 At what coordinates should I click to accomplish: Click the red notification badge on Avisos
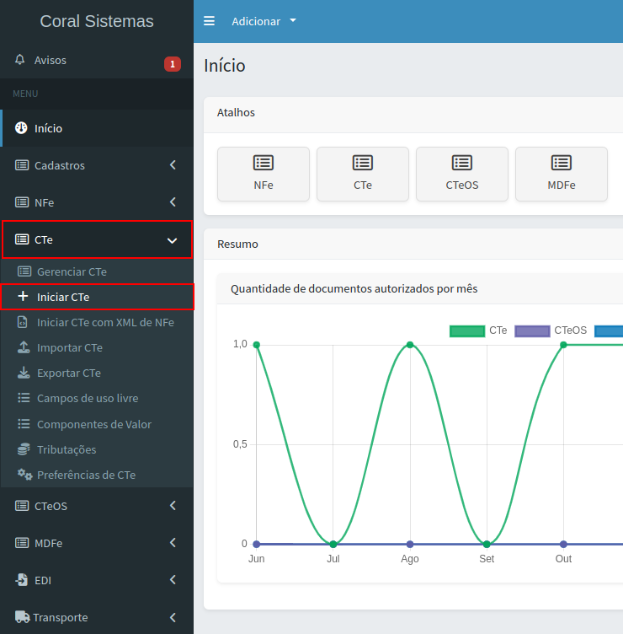click(x=172, y=64)
